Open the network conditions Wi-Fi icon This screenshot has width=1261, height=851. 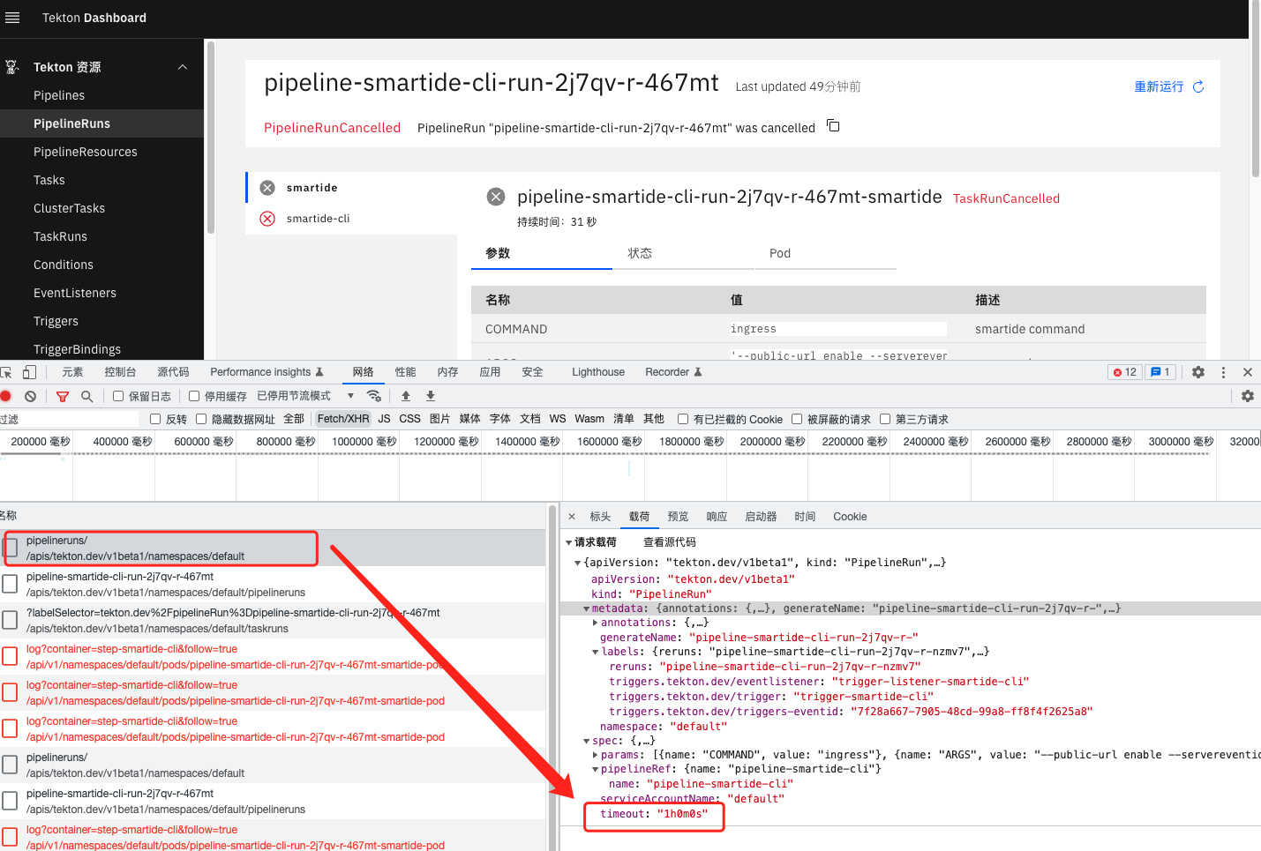tap(374, 396)
